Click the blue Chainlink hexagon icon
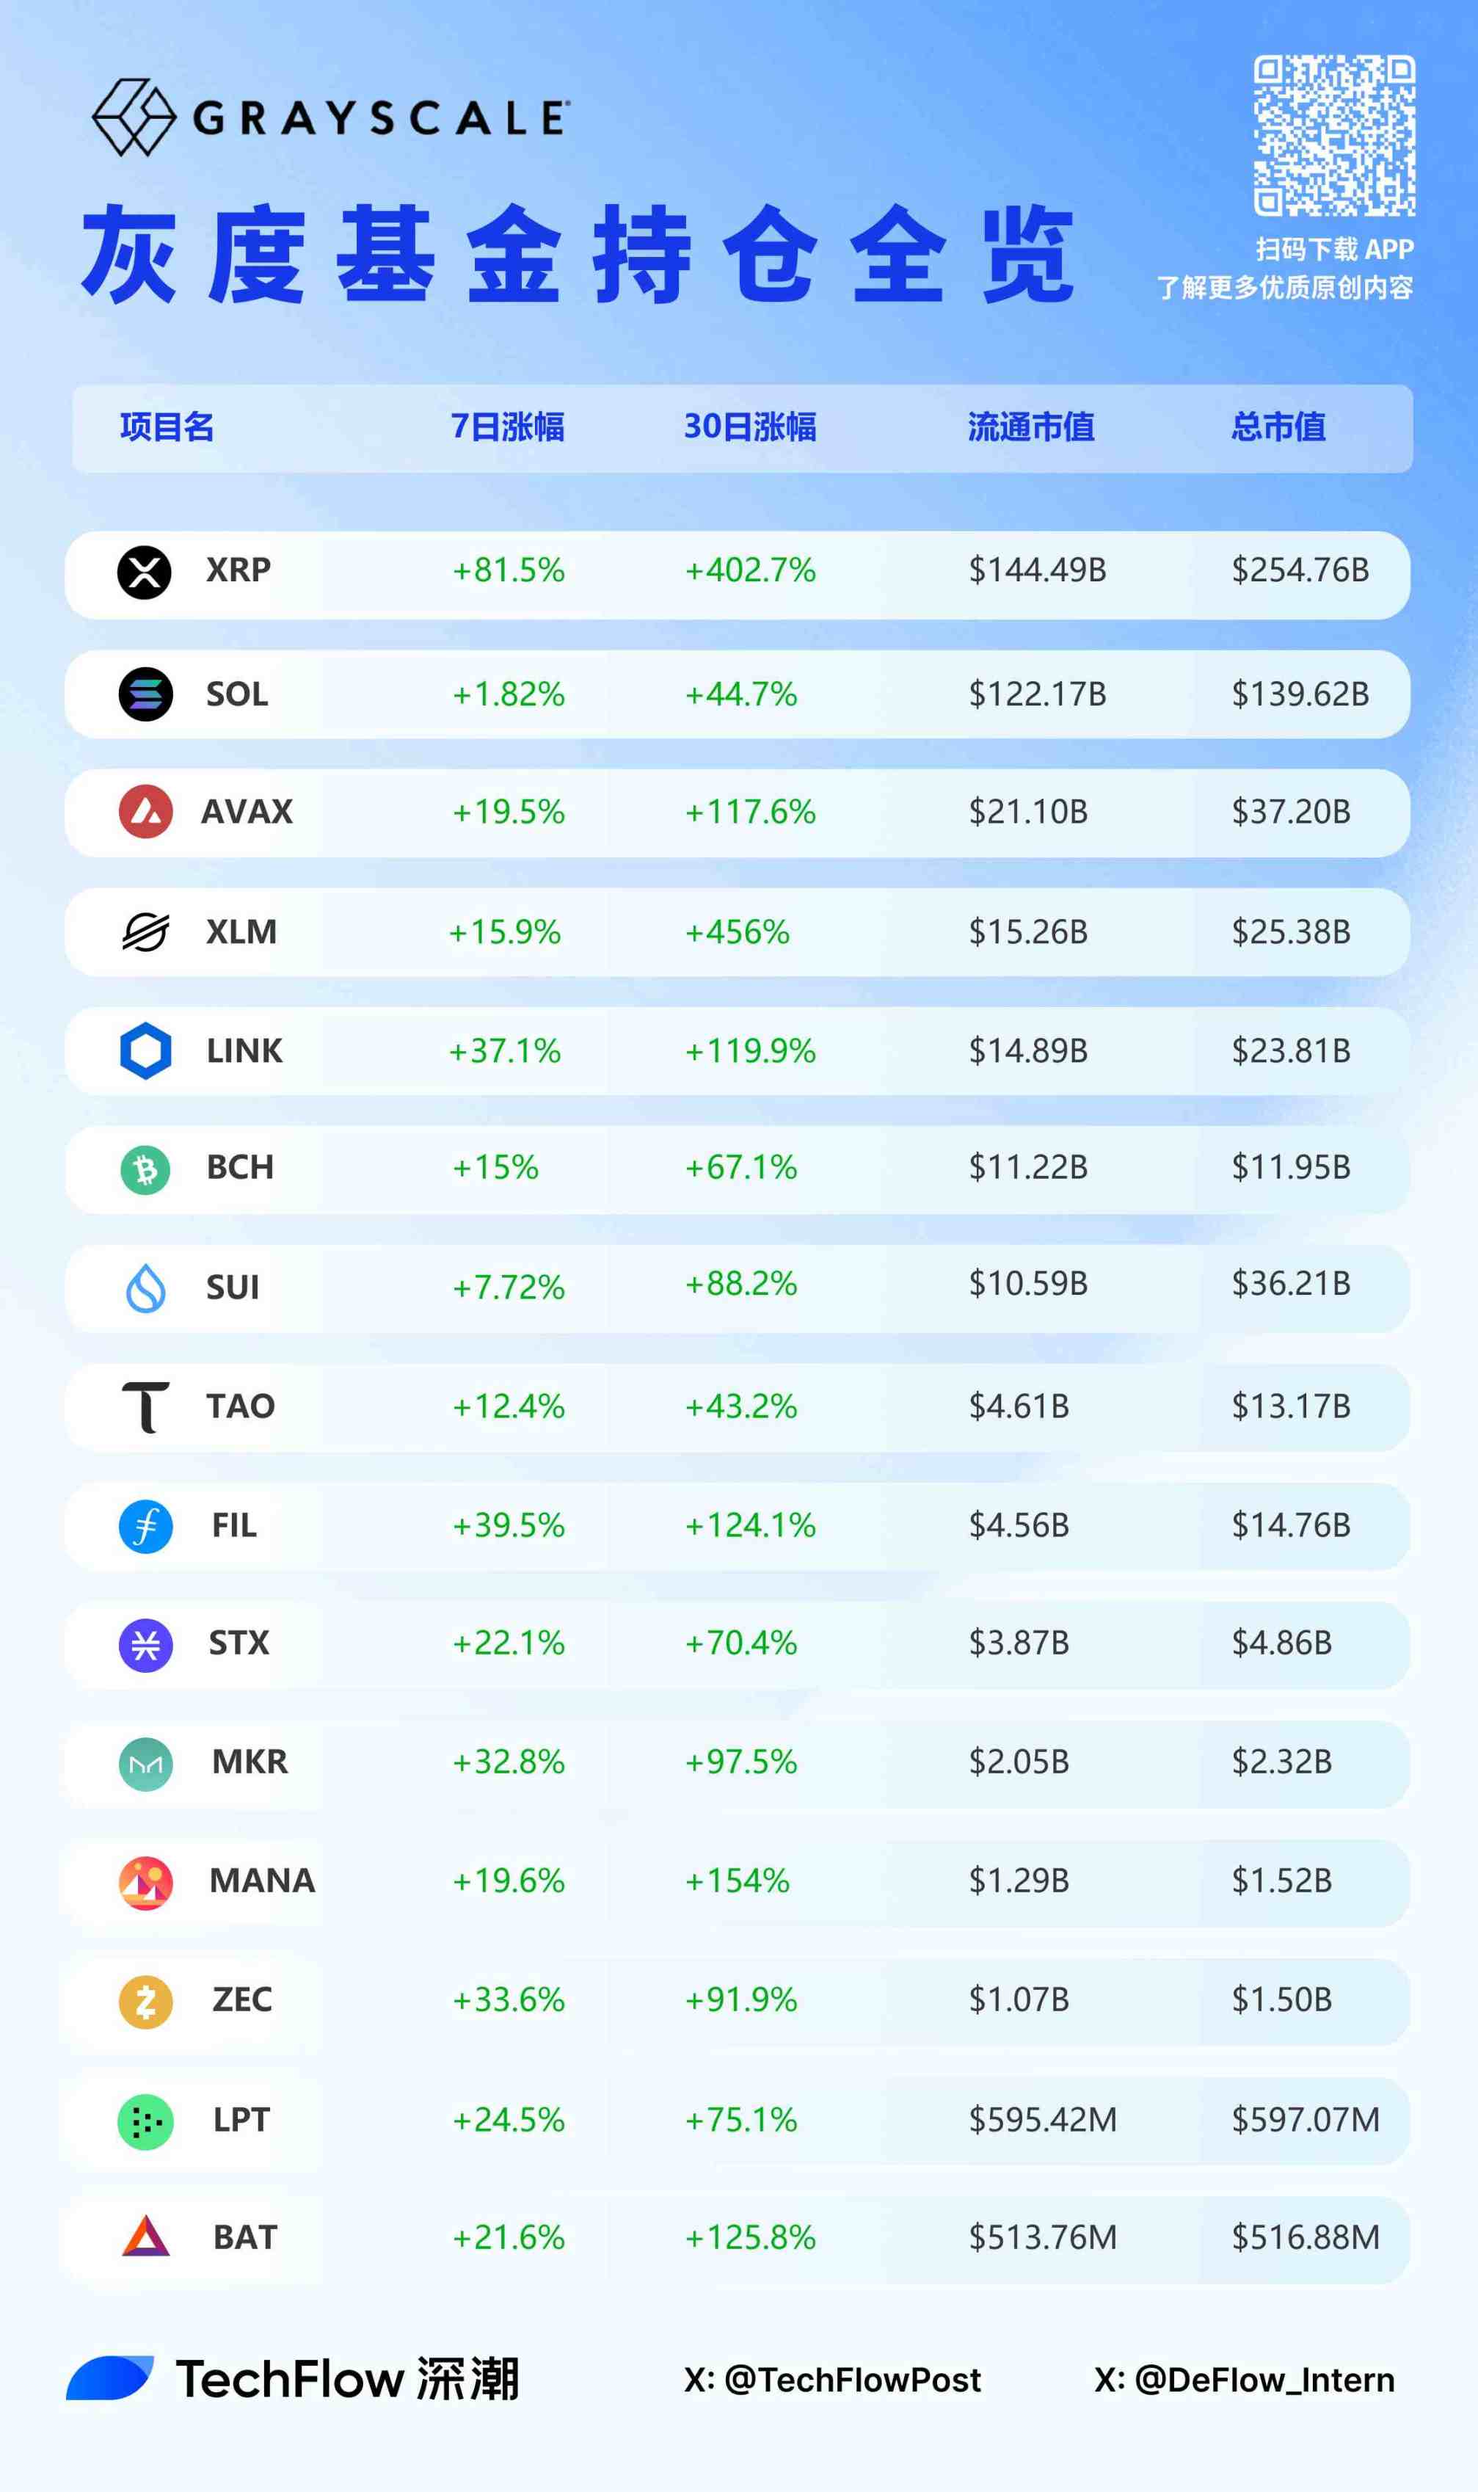Image resolution: width=1478 pixels, height=2492 pixels. pos(145,1051)
